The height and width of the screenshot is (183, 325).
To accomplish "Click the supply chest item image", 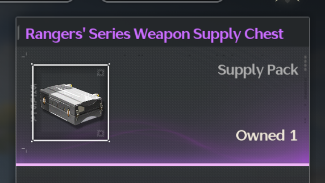I will point(71,103).
